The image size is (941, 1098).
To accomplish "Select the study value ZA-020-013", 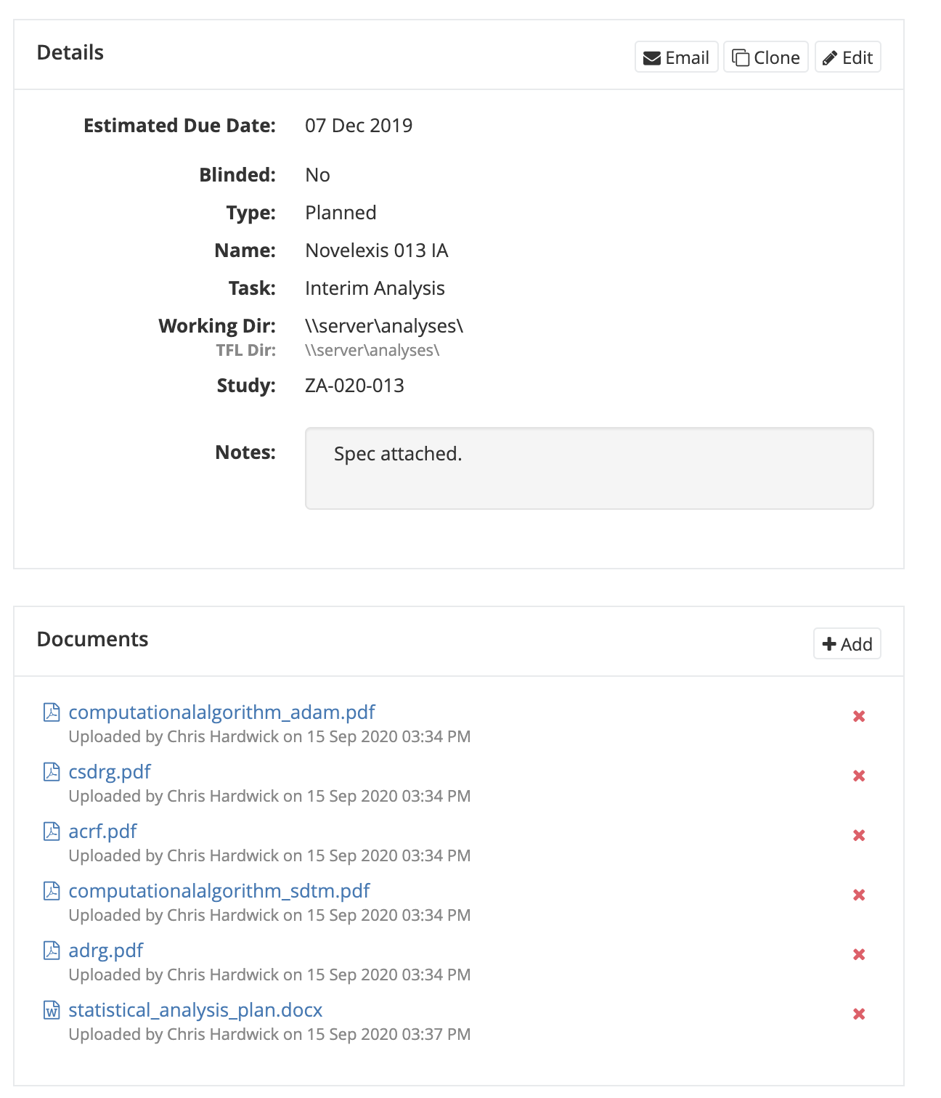I will [354, 386].
